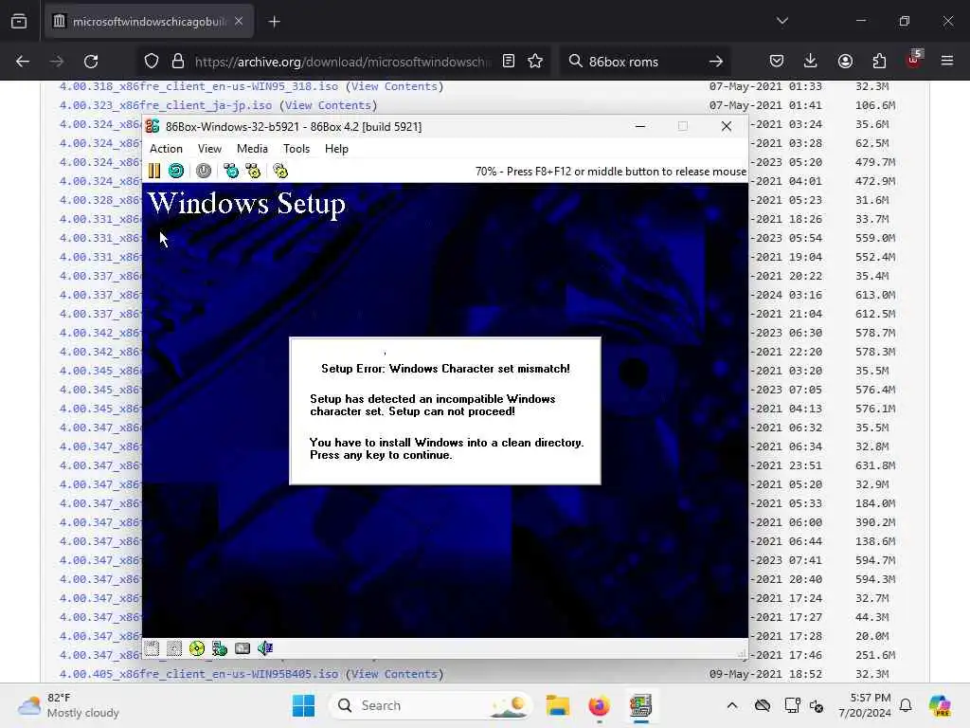The width and height of the screenshot is (970, 728).
Task: Submit search with arrow button
Action: click(716, 62)
